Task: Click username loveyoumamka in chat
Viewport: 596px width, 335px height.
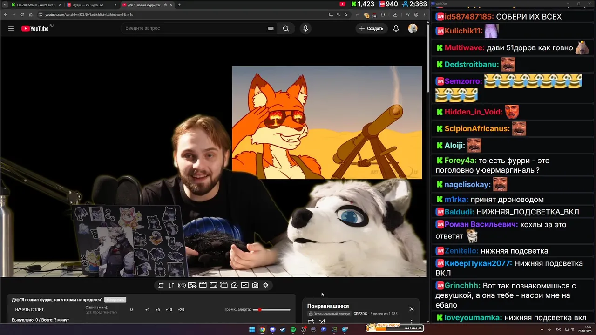Action: (x=473, y=318)
